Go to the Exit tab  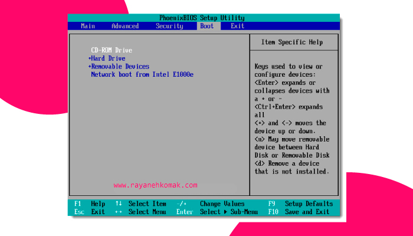coord(238,26)
